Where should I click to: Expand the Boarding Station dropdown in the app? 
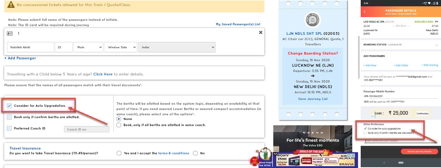coord(437,45)
